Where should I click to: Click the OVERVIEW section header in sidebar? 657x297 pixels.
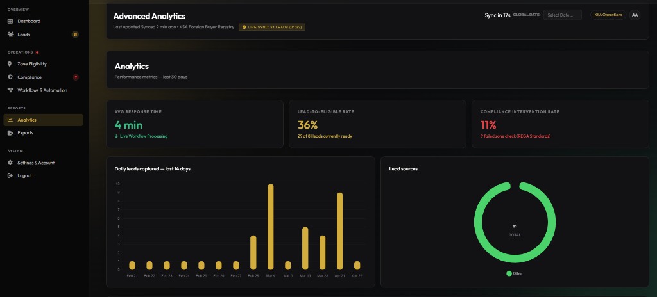point(17,9)
